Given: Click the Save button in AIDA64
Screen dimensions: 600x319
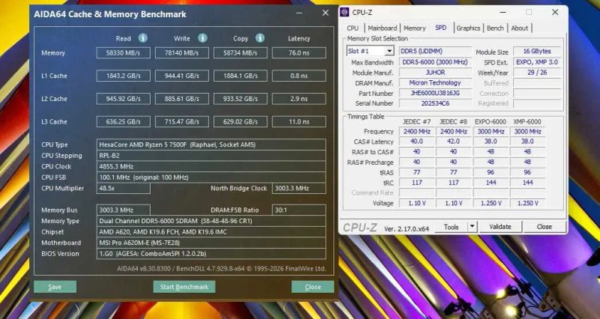Looking at the screenshot, I should click(55, 287).
